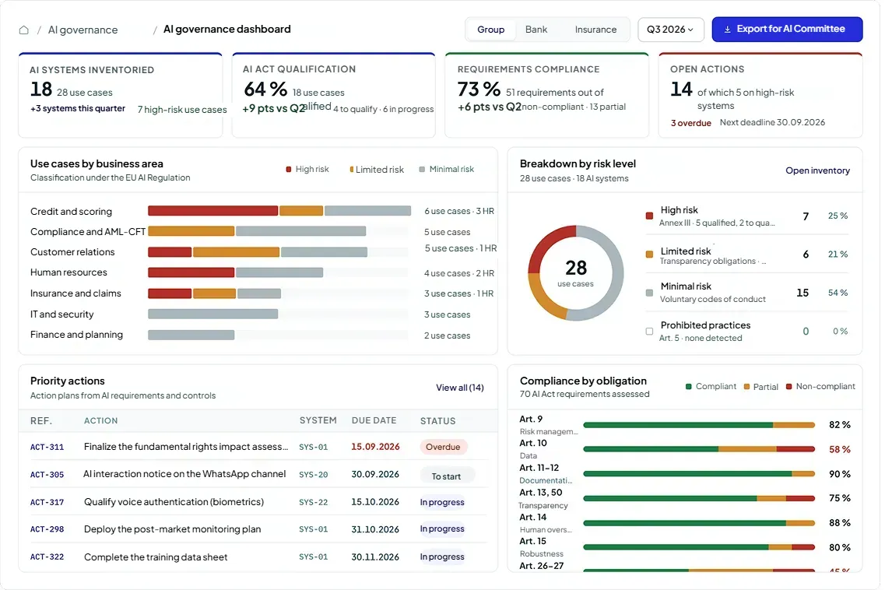The width and height of the screenshot is (885, 590).
Task: Click the Compliance and AML-CFT row label
Action: click(88, 231)
